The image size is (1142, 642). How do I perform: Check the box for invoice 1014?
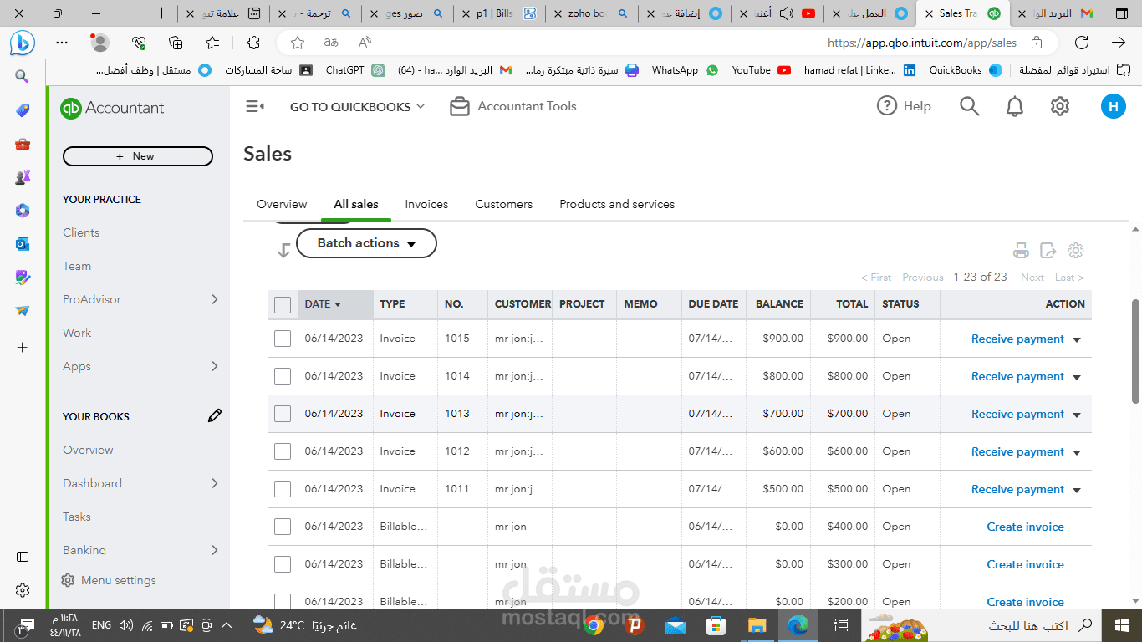283,376
